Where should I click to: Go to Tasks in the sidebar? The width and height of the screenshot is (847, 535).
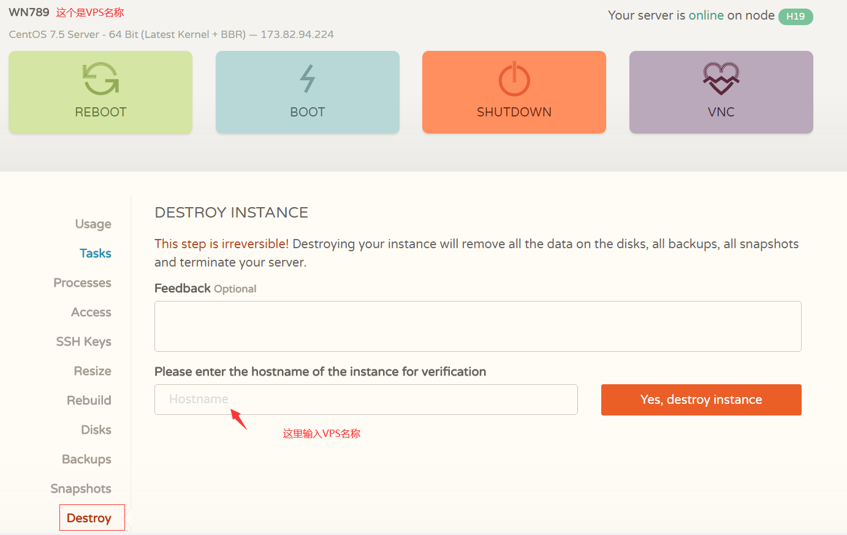point(95,253)
